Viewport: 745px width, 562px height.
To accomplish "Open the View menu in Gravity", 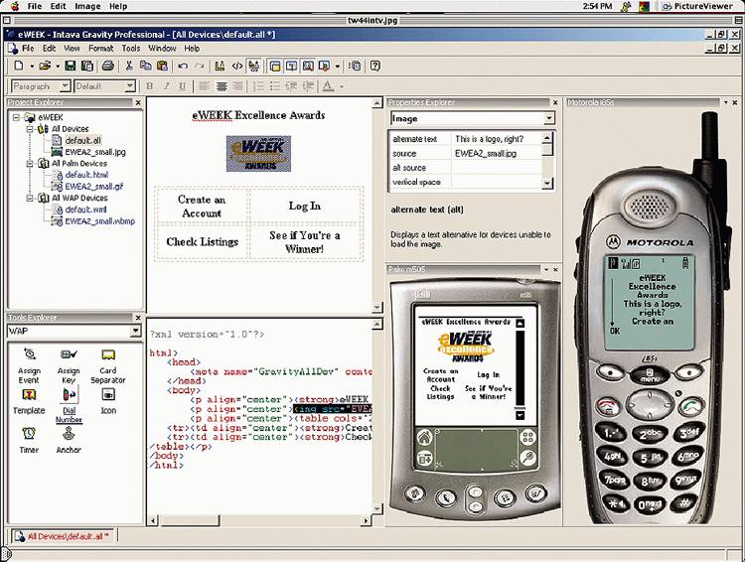I will [x=72, y=49].
